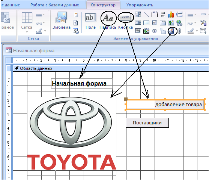Insert a hyperlink control
Viewport: 209px width, 180px height.
[179, 23]
